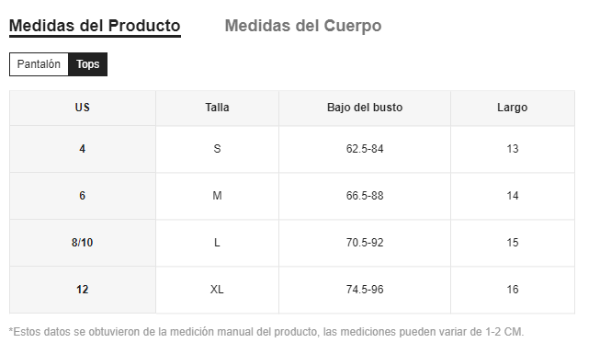Switch to Medidas del Cuerpo tab
Viewport: 600px width, 354px height.
pos(302,26)
